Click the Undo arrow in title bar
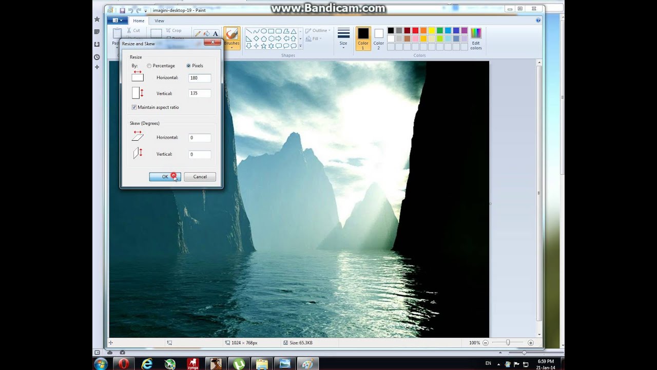This screenshot has width=657, height=370. click(x=130, y=10)
